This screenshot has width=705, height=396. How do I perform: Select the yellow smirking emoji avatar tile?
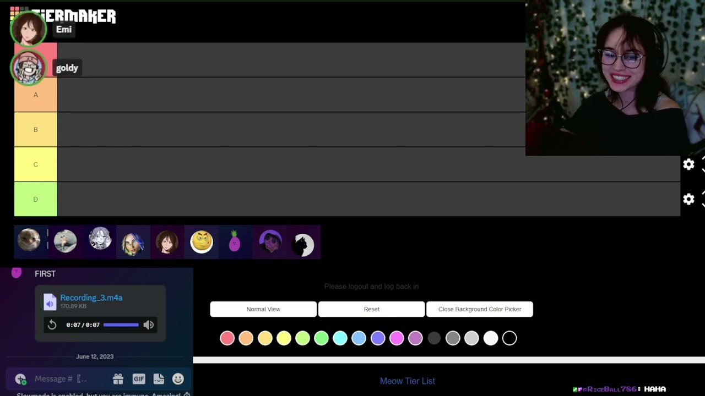click(201, 241)
